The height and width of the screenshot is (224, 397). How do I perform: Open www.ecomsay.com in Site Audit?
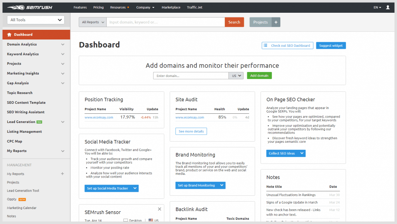[x=190, y=118]
